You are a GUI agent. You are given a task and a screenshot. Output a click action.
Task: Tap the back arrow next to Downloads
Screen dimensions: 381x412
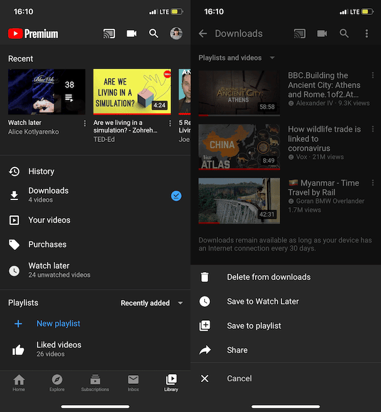(x=202, y=34)
